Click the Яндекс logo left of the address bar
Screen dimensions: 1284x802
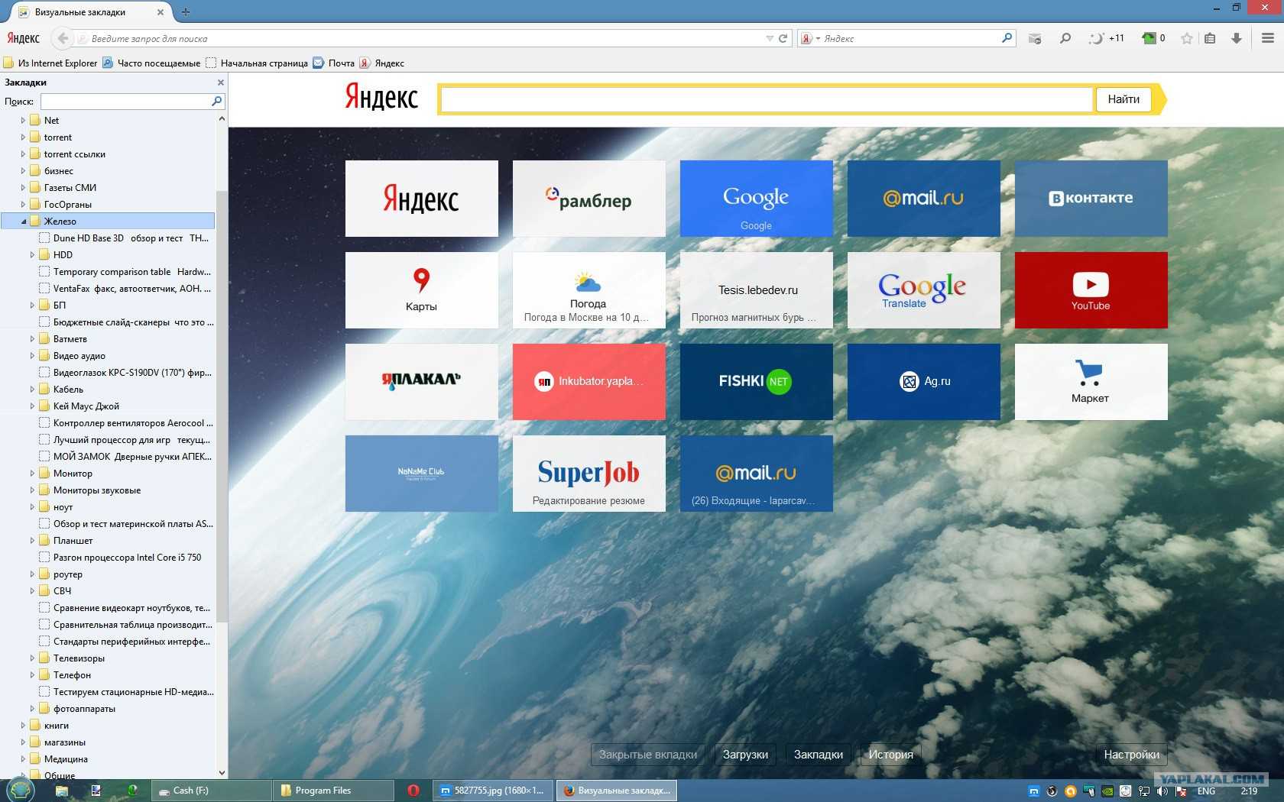tap(23, 38)
